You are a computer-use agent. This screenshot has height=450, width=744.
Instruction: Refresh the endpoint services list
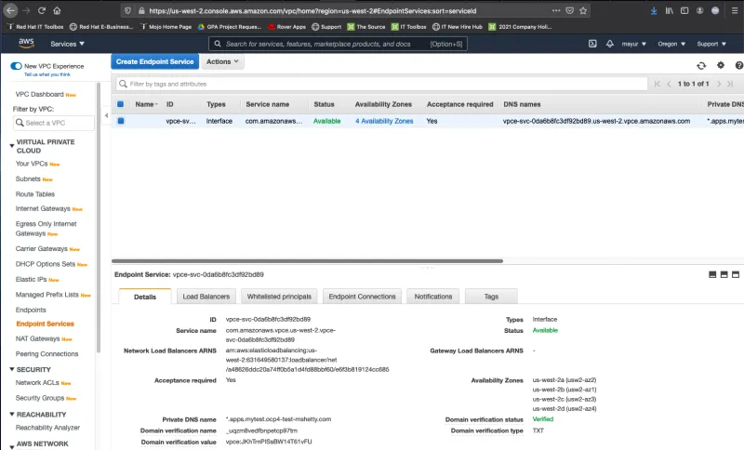pos(701,65)
